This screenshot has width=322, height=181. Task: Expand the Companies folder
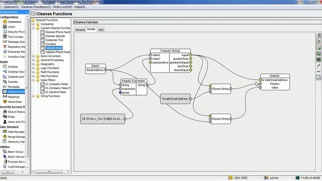tap(33, 24)
